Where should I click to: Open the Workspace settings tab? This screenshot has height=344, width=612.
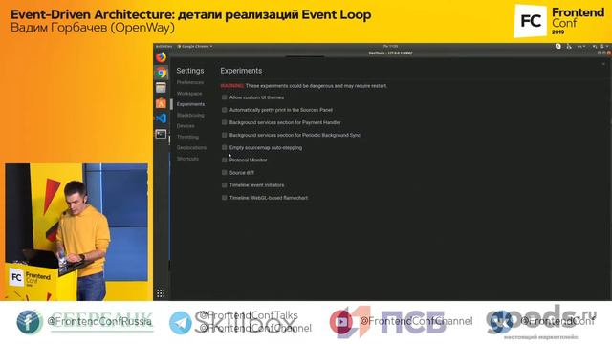[189, 94]
